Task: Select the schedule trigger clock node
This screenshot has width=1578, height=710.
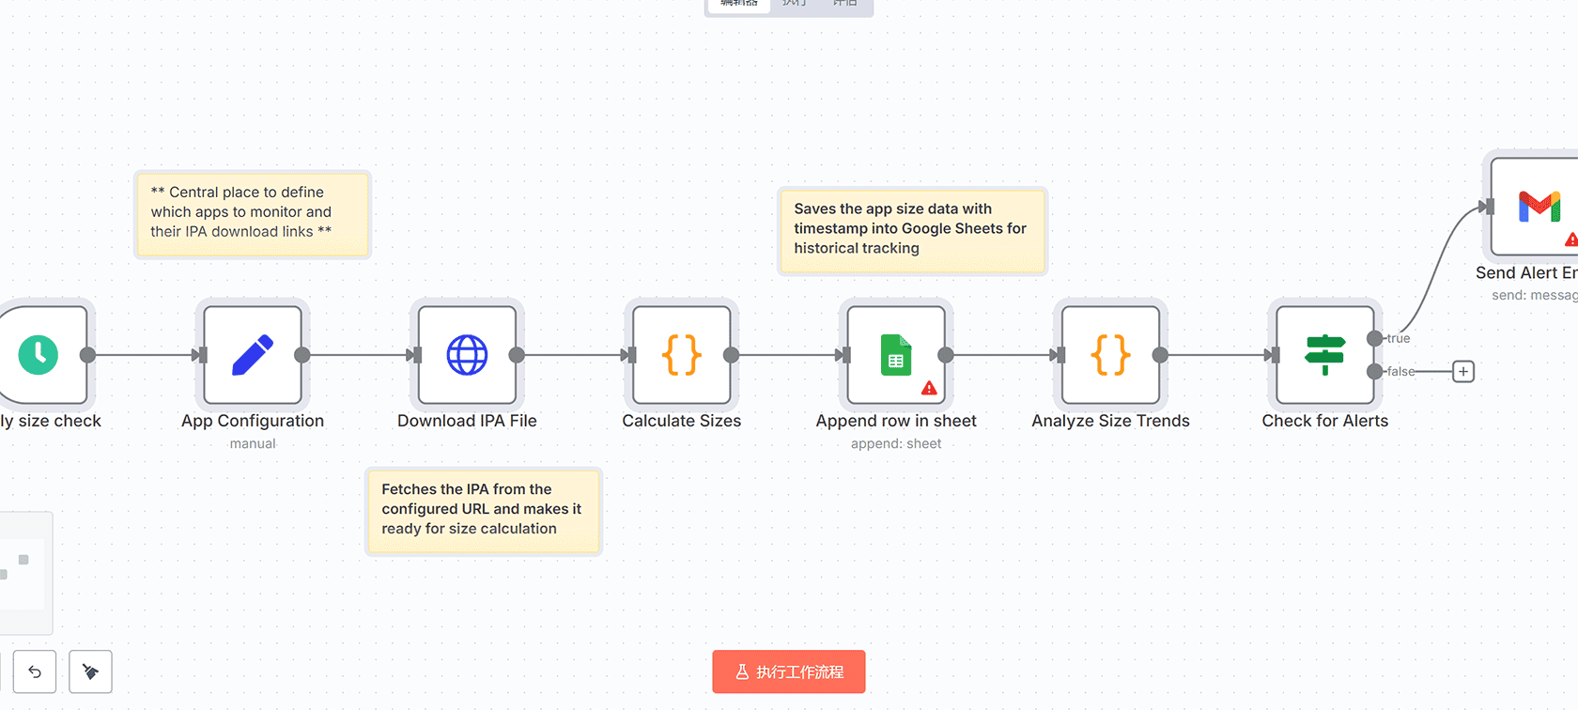Action: 39,355
